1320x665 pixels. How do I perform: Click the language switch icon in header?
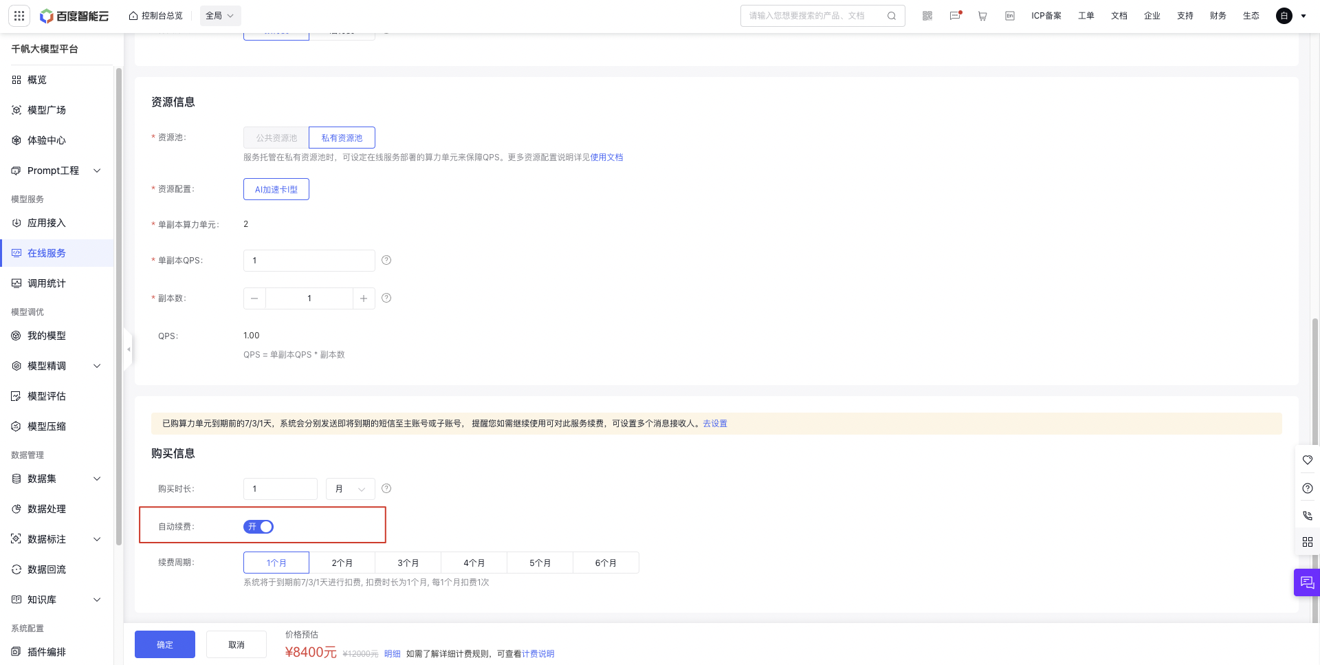(x=1010, y=16)
